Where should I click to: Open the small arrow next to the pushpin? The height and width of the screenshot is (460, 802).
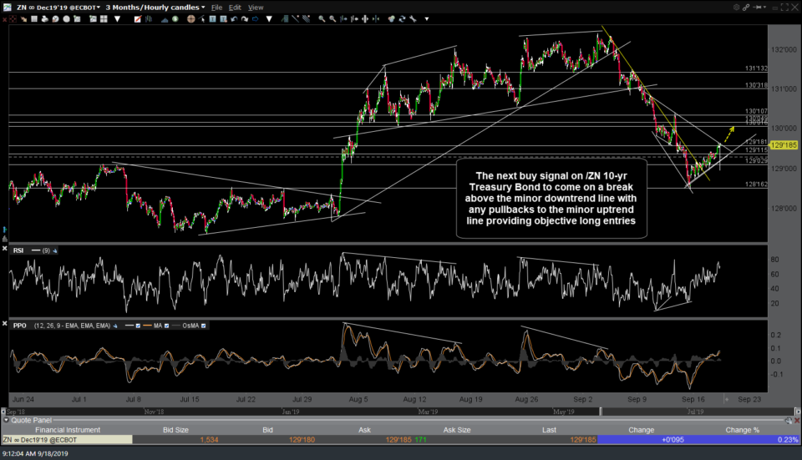764,8
